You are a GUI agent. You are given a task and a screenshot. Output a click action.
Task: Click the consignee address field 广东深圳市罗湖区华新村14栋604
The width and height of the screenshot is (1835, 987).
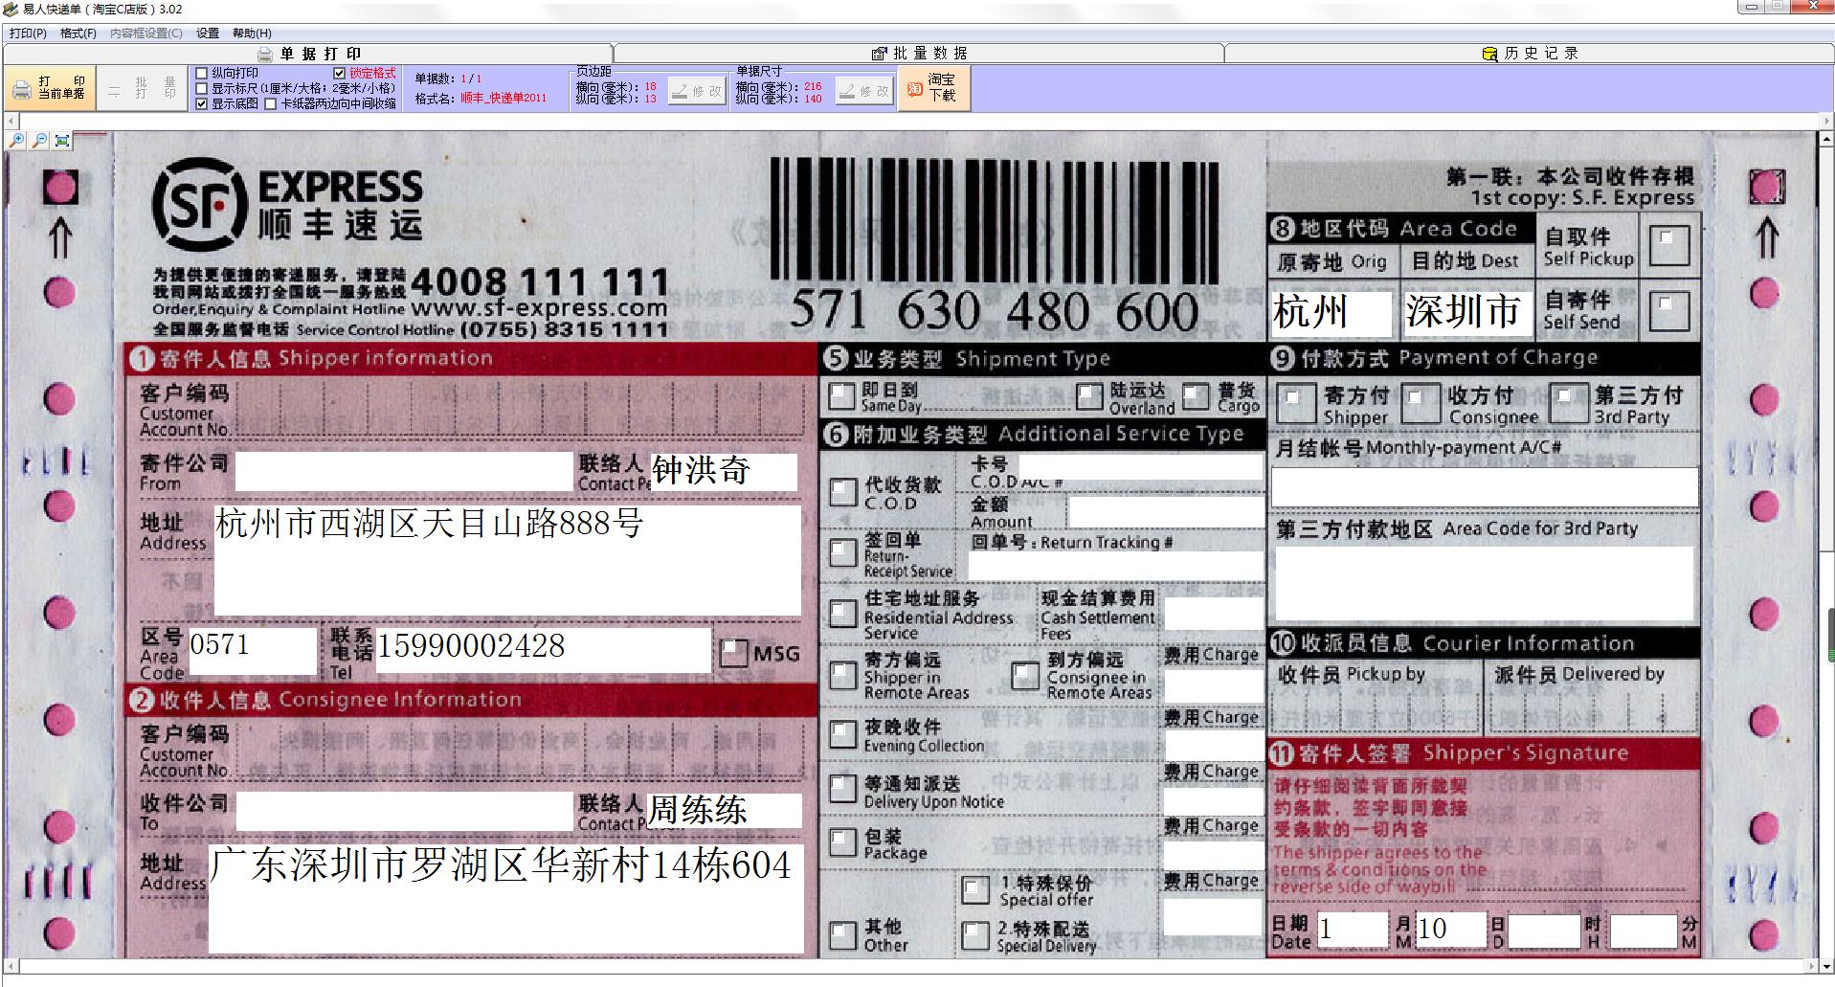pos(506,898)
